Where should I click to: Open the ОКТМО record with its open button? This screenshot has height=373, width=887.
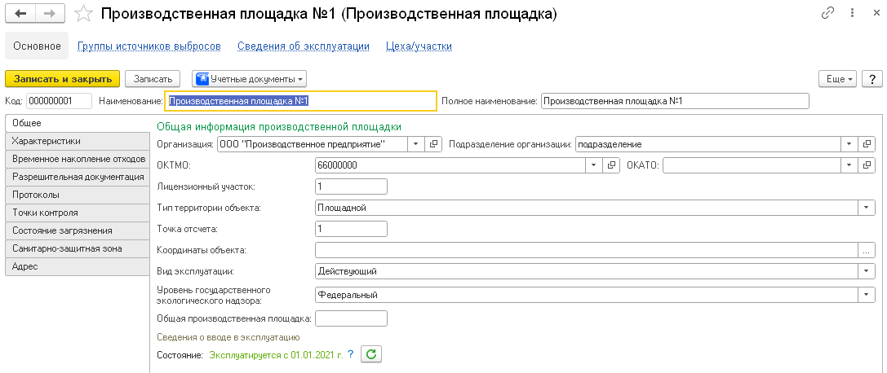(x=611, y=165)
